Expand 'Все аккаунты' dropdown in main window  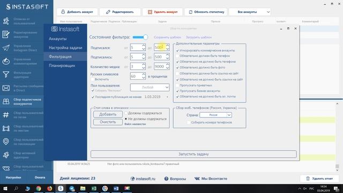[250, 12]
